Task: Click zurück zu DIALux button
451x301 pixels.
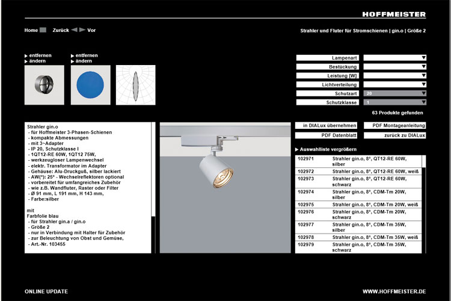Action: 395,135
